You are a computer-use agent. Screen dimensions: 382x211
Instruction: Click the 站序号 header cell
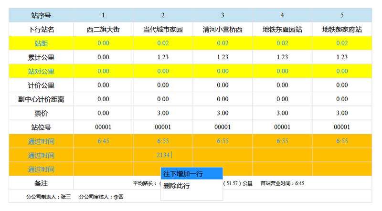[x=41, y=15]
